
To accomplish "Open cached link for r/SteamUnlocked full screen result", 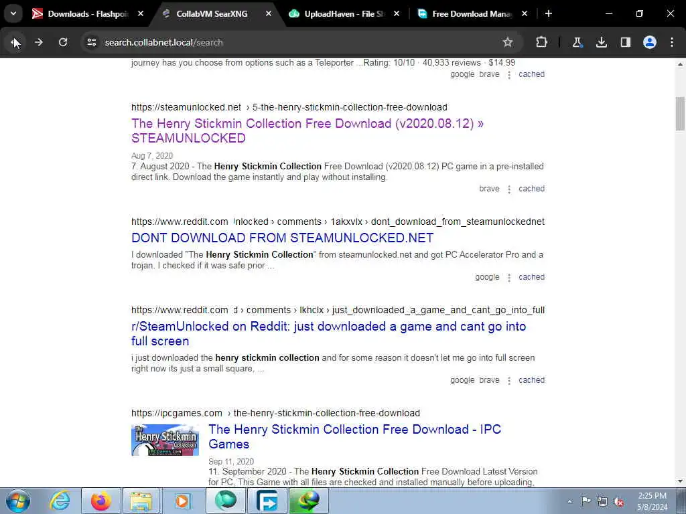I will (x=531, y=380).
